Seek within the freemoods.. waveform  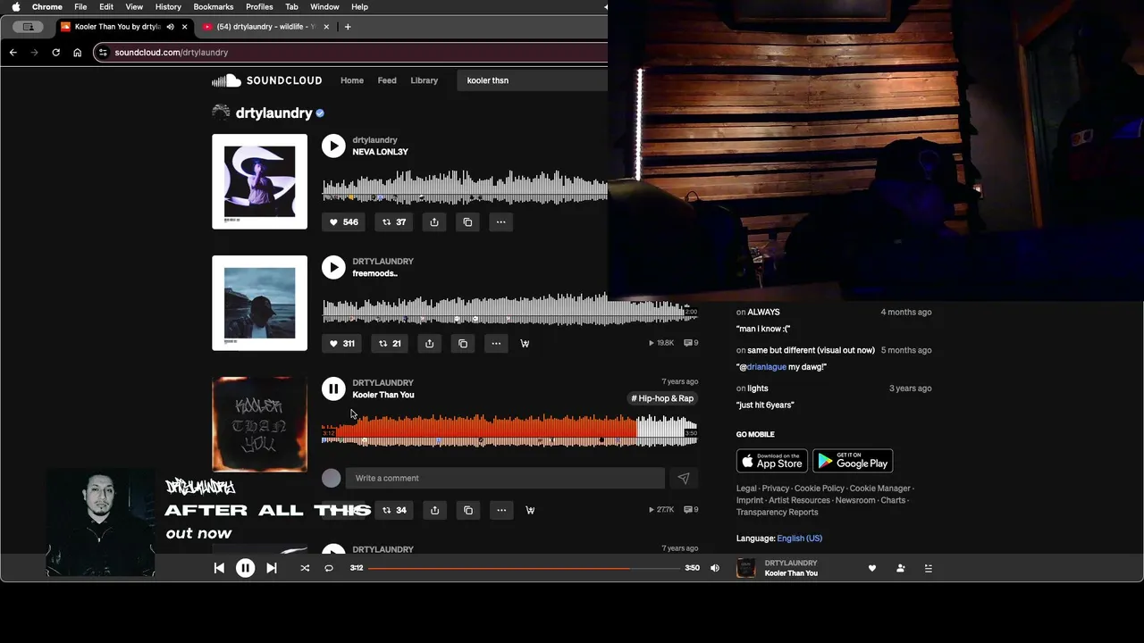tap(509, 308)
